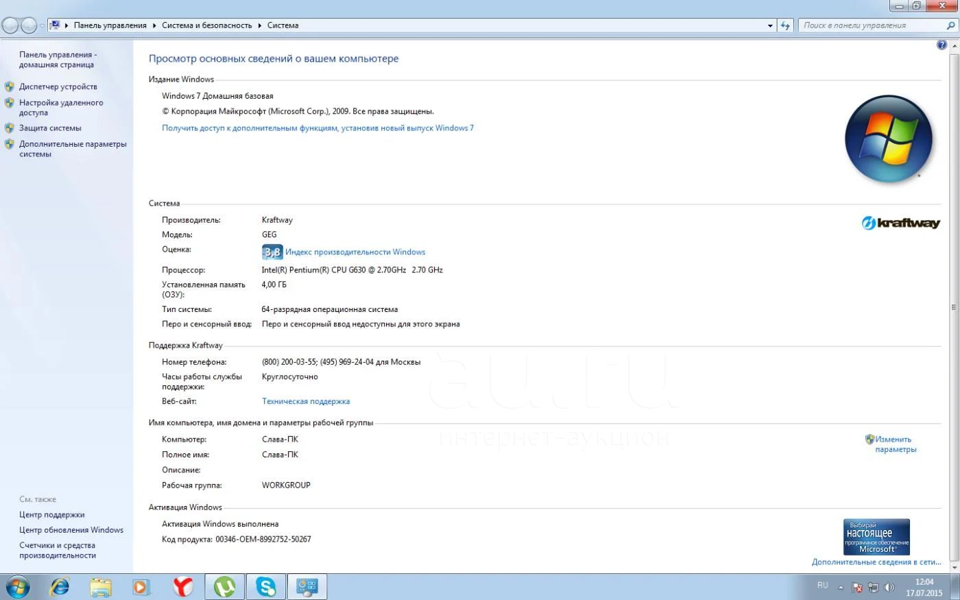Click the Система breadcrumb segment

pos(283,25)
